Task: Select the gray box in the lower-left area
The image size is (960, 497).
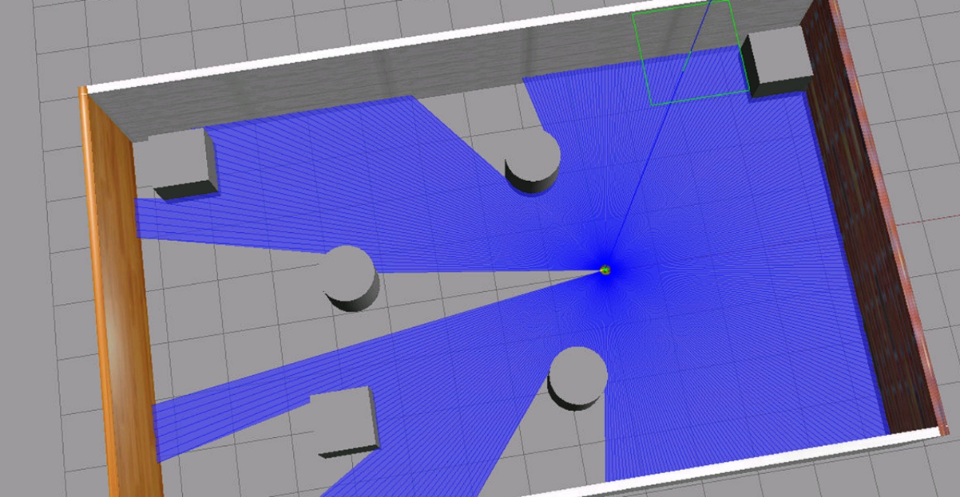Action: click(344, 420)
